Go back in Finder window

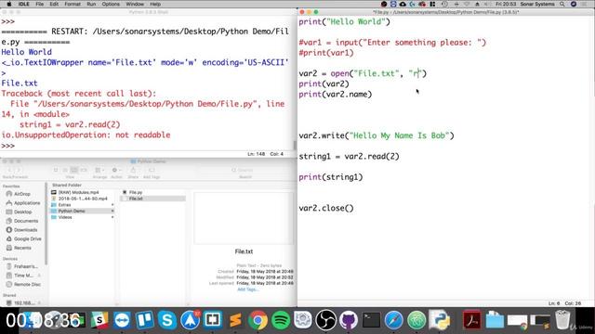9,171
